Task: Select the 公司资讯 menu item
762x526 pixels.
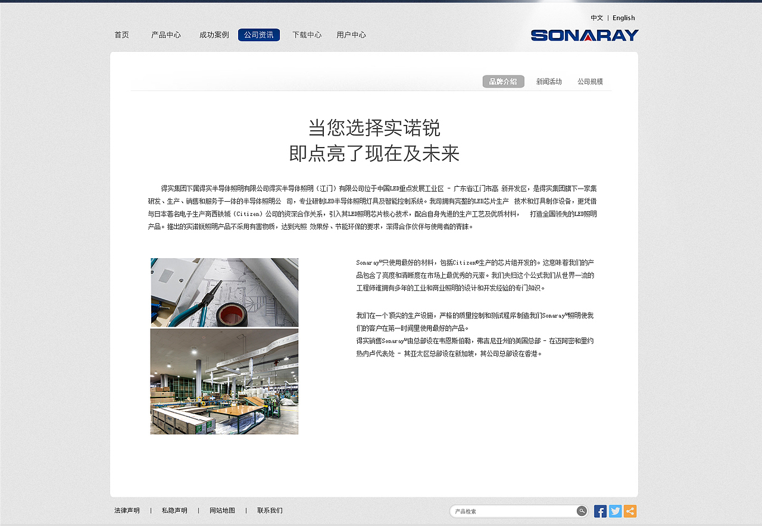Action: (x=259, y=35)
